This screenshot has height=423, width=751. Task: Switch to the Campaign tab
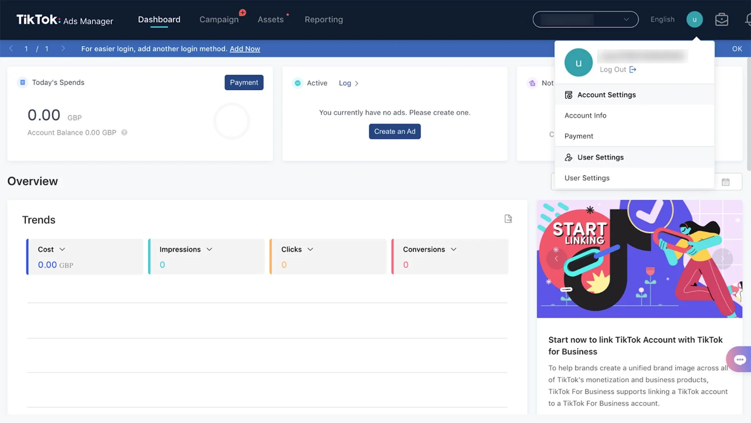pyautogui.click(x=219, y=20)
